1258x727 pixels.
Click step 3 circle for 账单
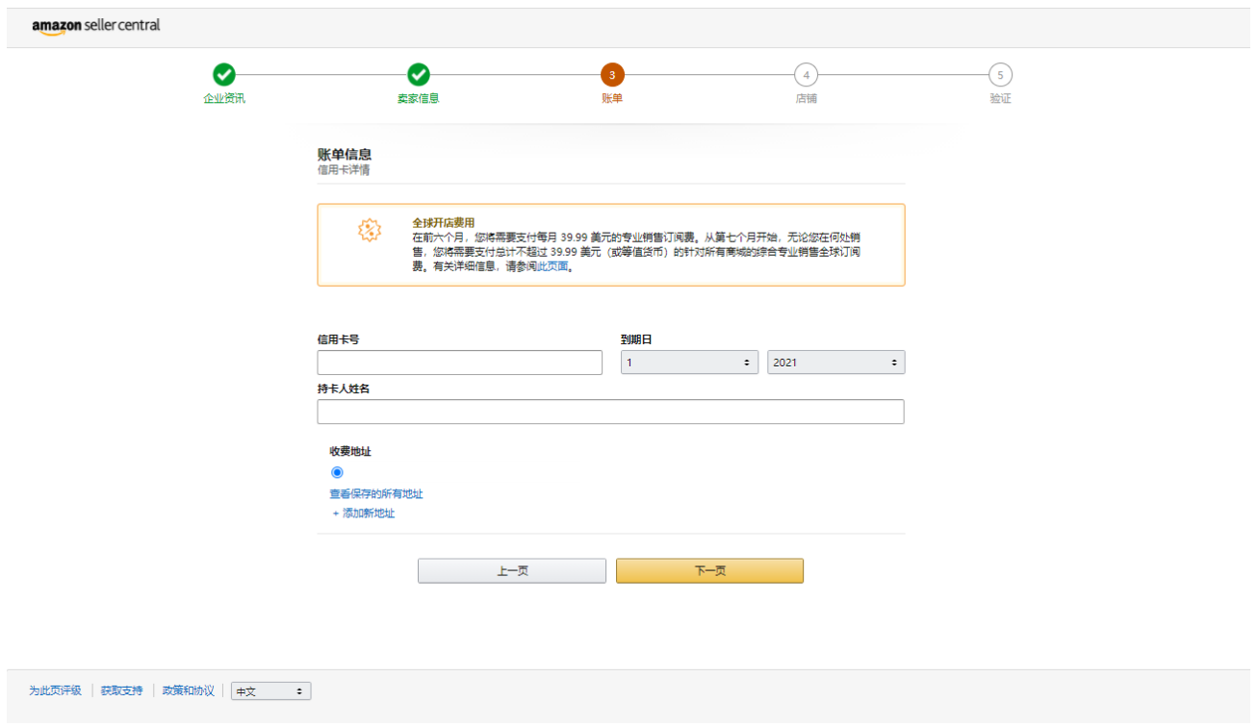[x=612, y=74]
